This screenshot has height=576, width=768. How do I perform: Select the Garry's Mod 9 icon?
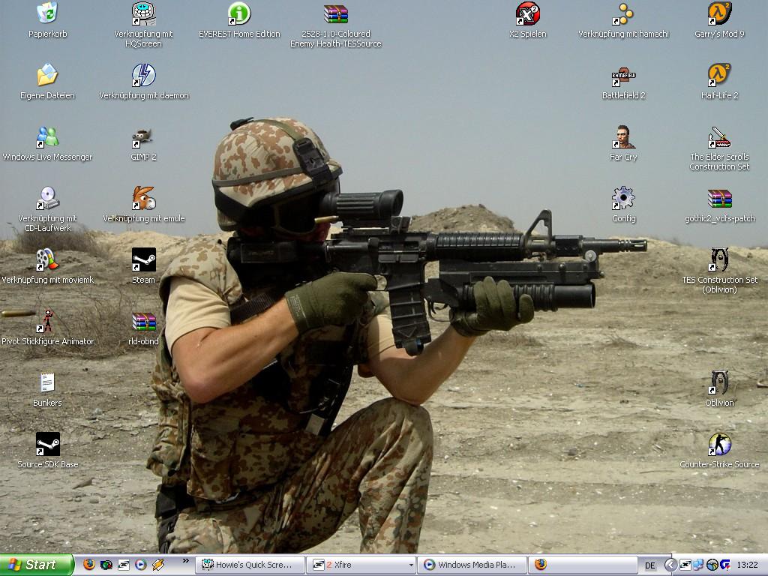click(719, 13)
